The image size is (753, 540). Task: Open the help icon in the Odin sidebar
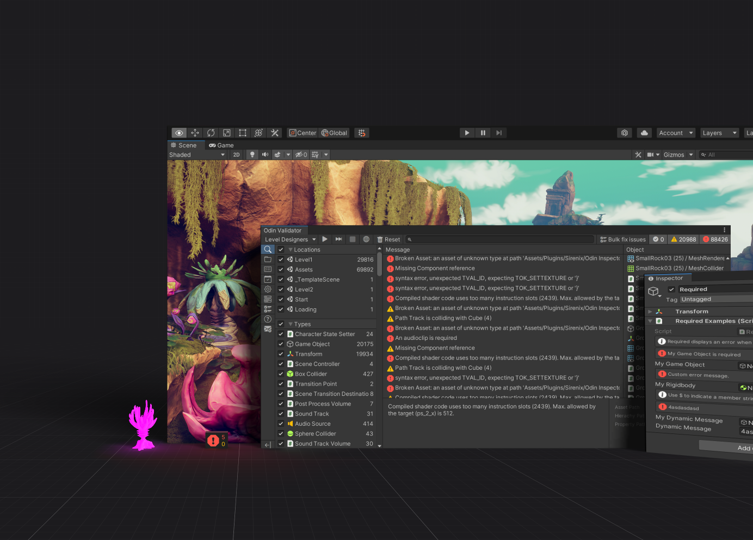(268, 319)
